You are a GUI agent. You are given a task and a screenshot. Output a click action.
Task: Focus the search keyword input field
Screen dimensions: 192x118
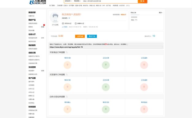(110, 1)
